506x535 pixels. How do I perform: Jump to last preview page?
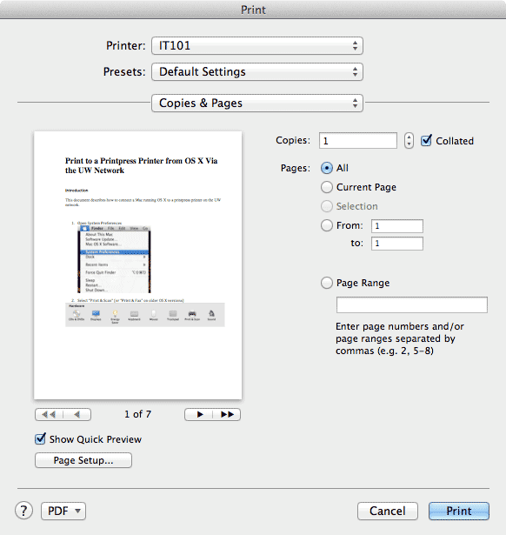227,415
